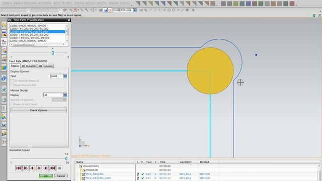Open the Inside/Crossing selection dropdown
The width and height of the screenshot is (322, 181).
[135, 10]
